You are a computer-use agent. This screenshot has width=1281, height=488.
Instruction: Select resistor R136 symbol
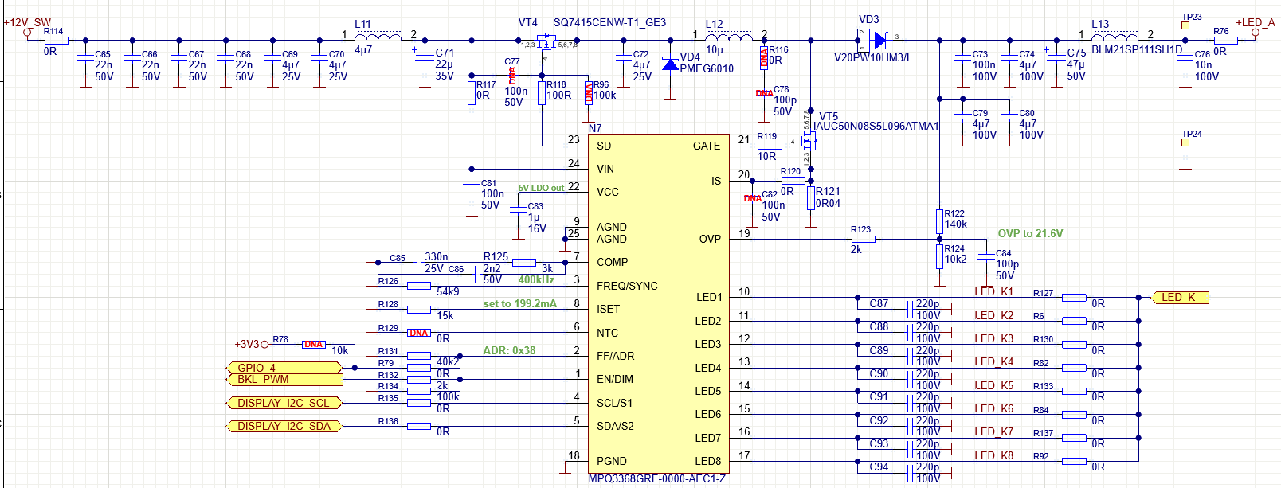click(x=419, y=426)
